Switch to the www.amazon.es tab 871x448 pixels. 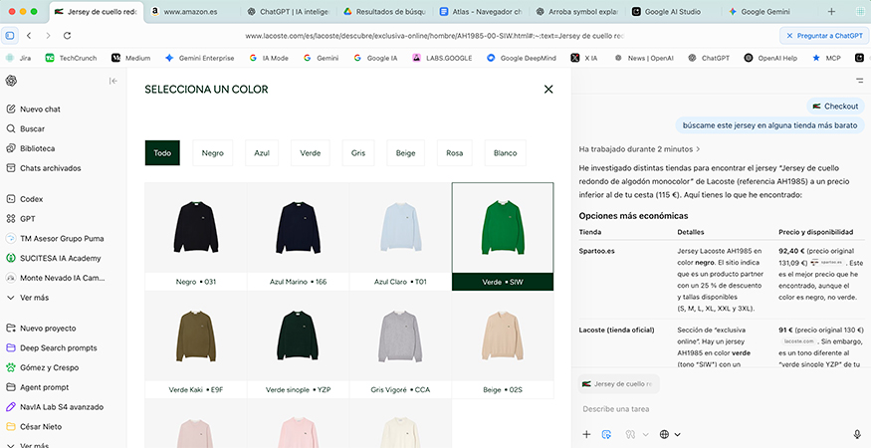click(x=185, y=12)
